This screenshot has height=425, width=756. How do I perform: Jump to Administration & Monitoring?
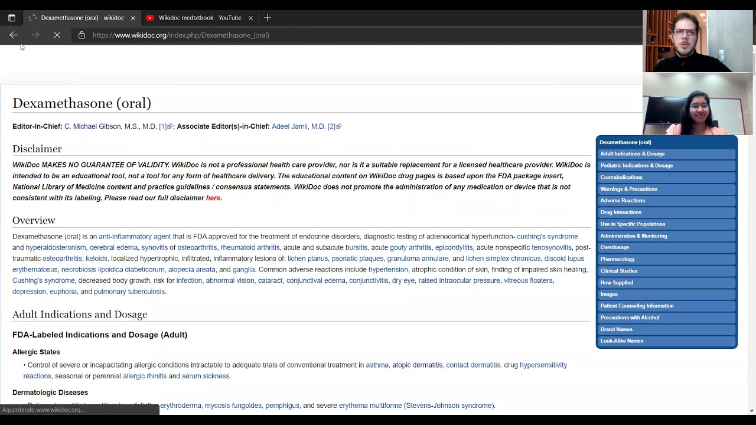(x=666, y=236)
